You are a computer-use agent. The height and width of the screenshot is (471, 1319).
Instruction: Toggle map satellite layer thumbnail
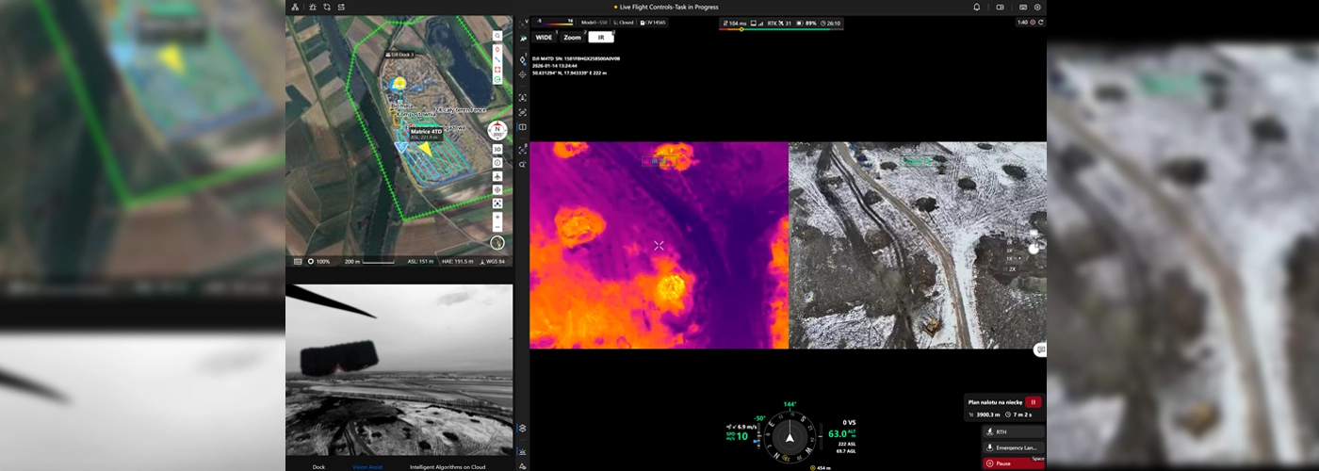[497, 243]
